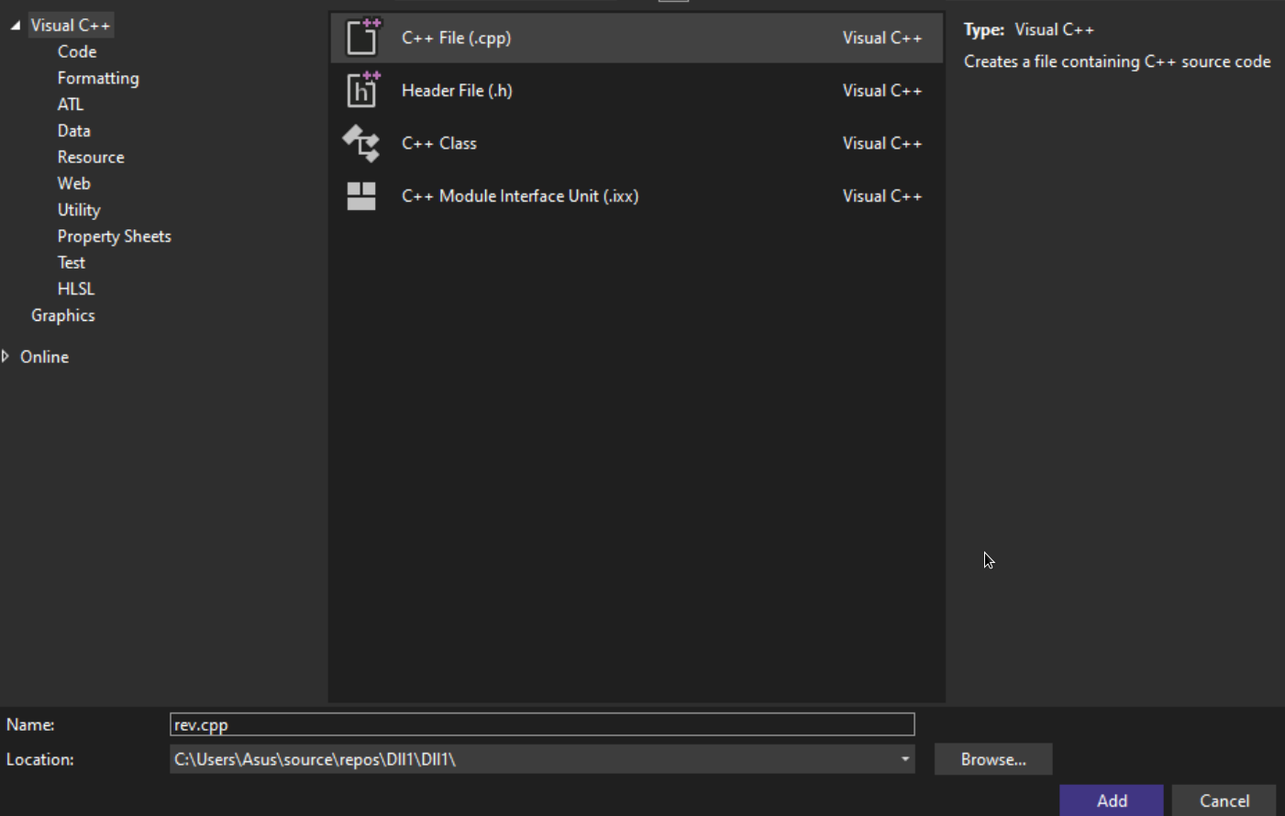Select the Formatting category
The image size is (1285, 816).
point(98,78)
